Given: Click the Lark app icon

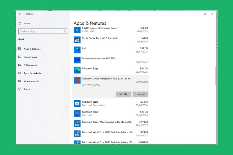Looking at the screenshot, I should 77,50.
